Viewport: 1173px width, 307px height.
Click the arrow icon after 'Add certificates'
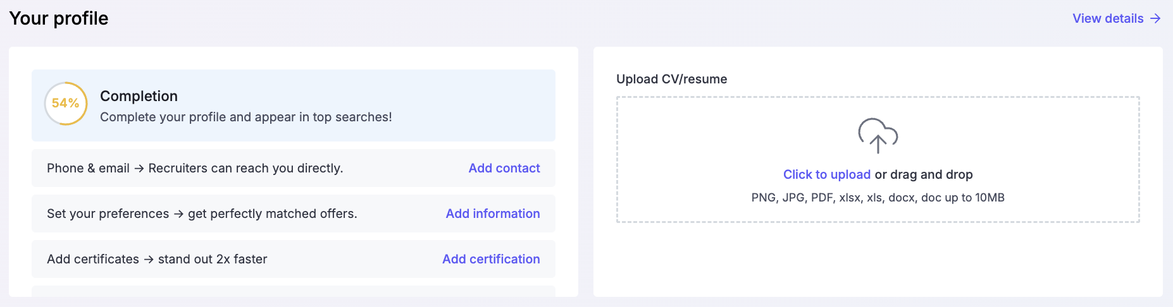point(149,260)
